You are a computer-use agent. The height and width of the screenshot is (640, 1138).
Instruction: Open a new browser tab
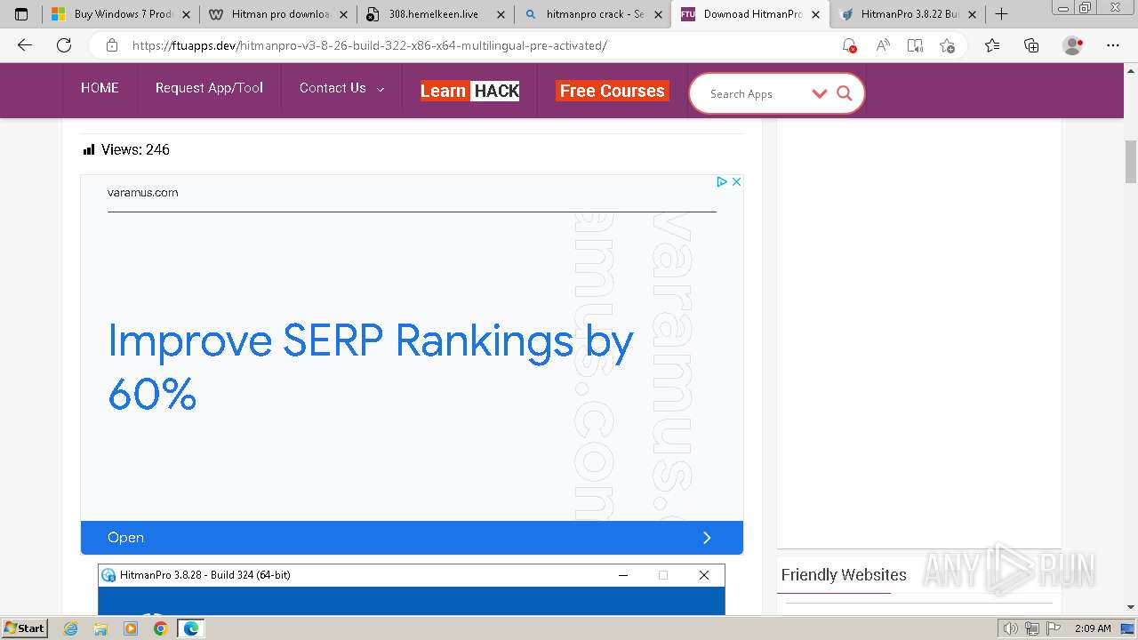pyautogui.click(x=1001, y=14)
